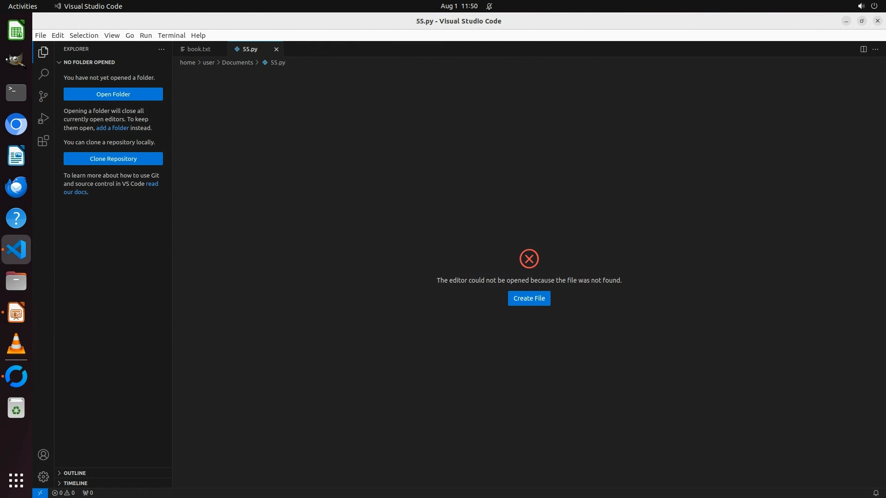This screenshot has height=498, width=886.
Task: Open the Source Control view
Action: pos(43,96)
